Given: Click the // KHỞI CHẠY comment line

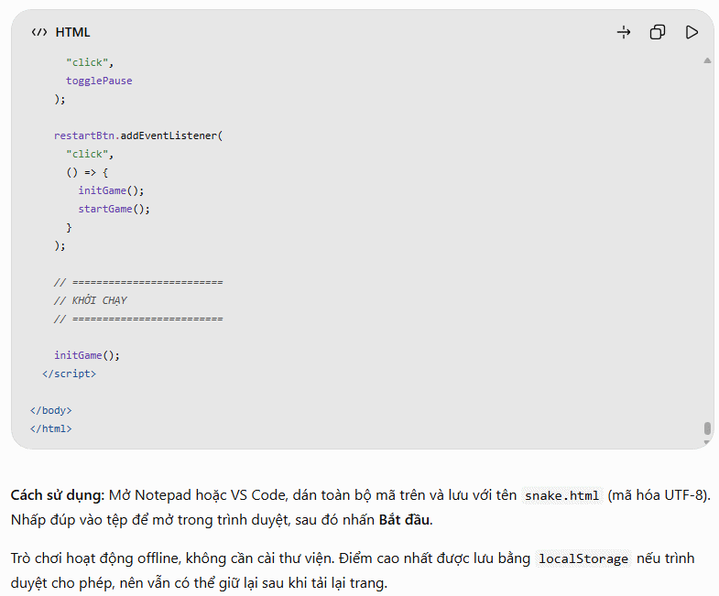Looking at the screenshot, I should point(91,300).
